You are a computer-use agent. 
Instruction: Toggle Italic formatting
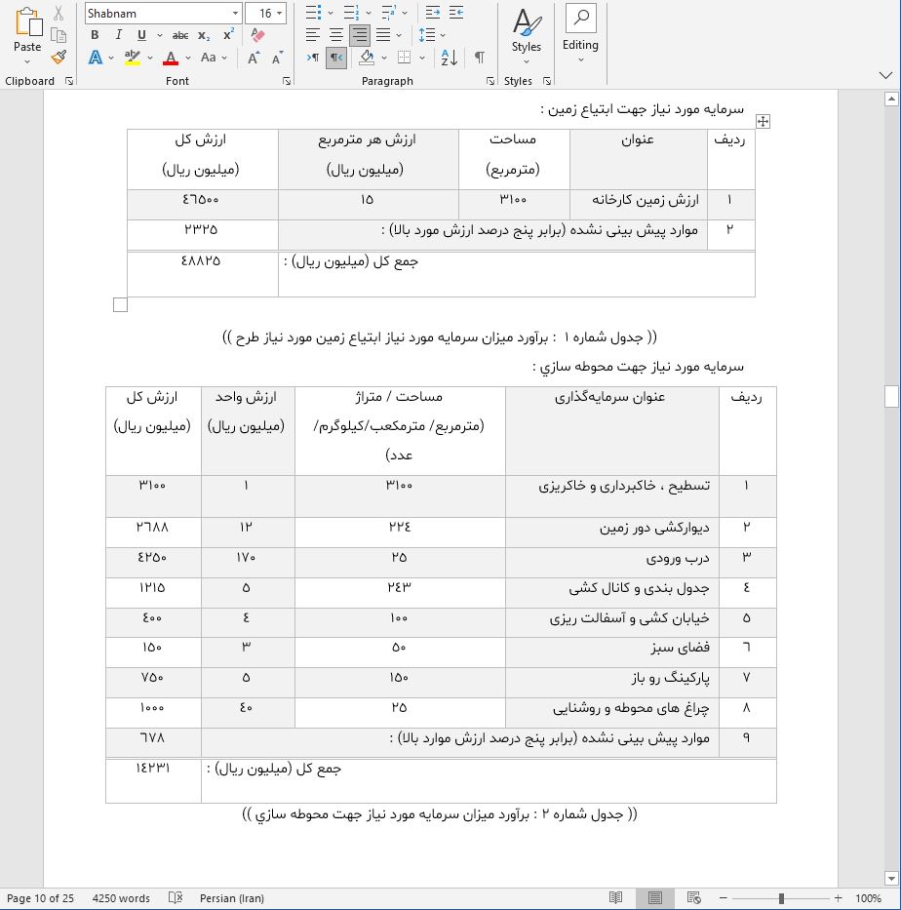point(118,35)
